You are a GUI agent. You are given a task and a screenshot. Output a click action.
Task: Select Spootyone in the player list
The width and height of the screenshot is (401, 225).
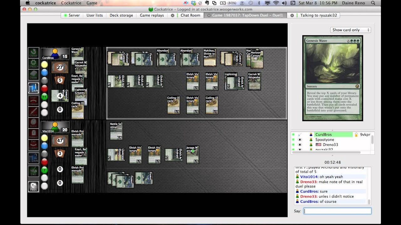coord(325,140)
